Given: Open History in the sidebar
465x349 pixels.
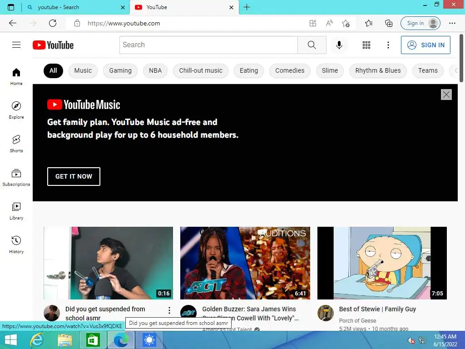Looking at the screenshot, I should point(16,244).
